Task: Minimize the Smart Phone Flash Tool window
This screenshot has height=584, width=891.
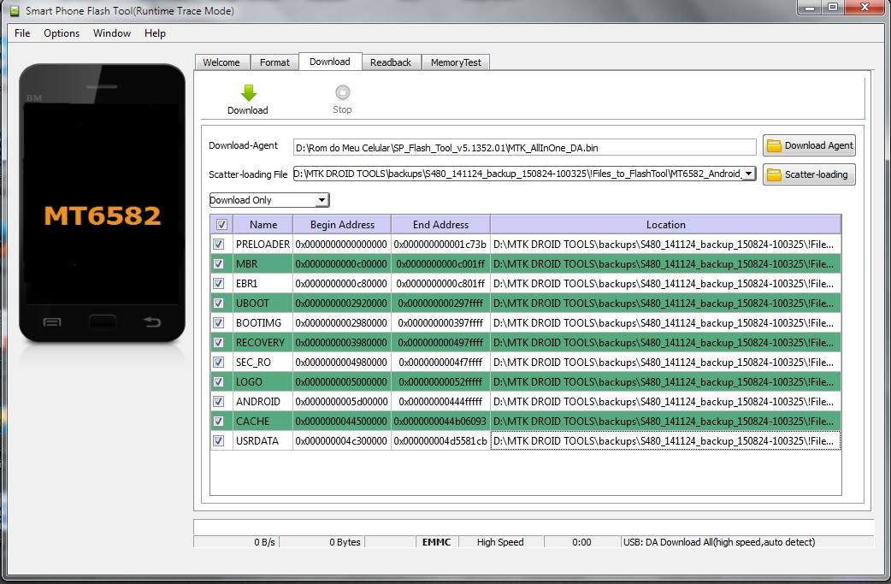Action: pos(810,8)
